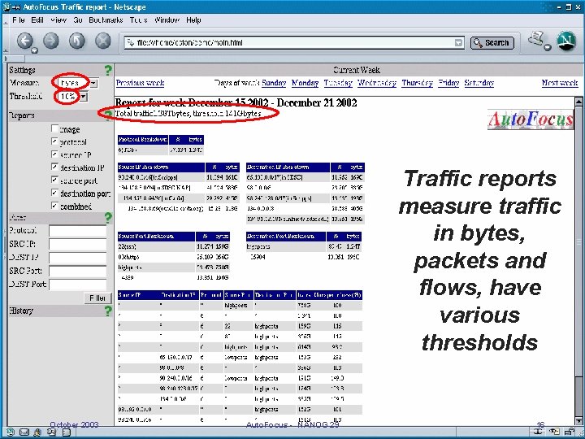Open the Wednesday report link
Screen dimensions: 585x439
[377, 83]
